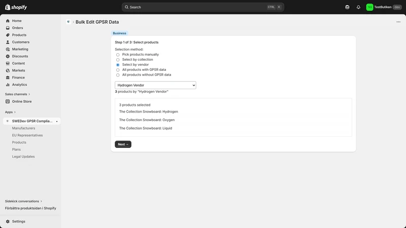The height and width of the screenshot is (228, 406).
Task: Select 'All products without GPSR data' radio
Action: pyautogui.click(x=118, y=75)
